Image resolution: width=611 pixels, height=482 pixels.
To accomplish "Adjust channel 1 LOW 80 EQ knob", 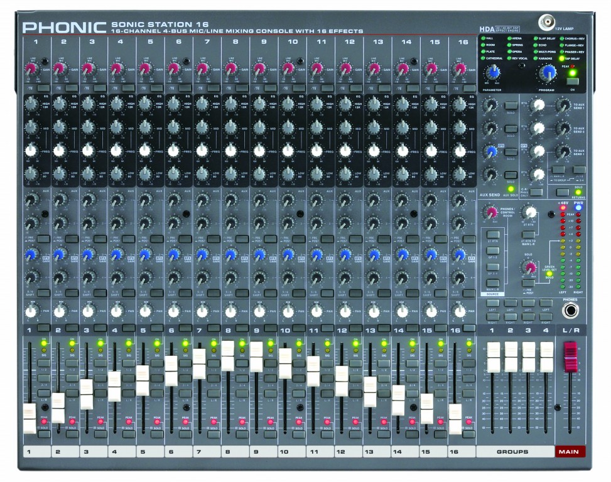I will click(31, 174).
